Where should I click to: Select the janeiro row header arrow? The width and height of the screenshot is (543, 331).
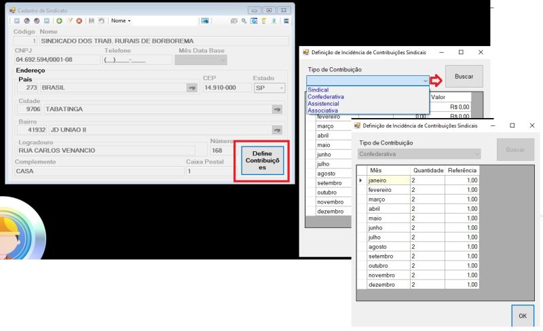coord(362,180)
